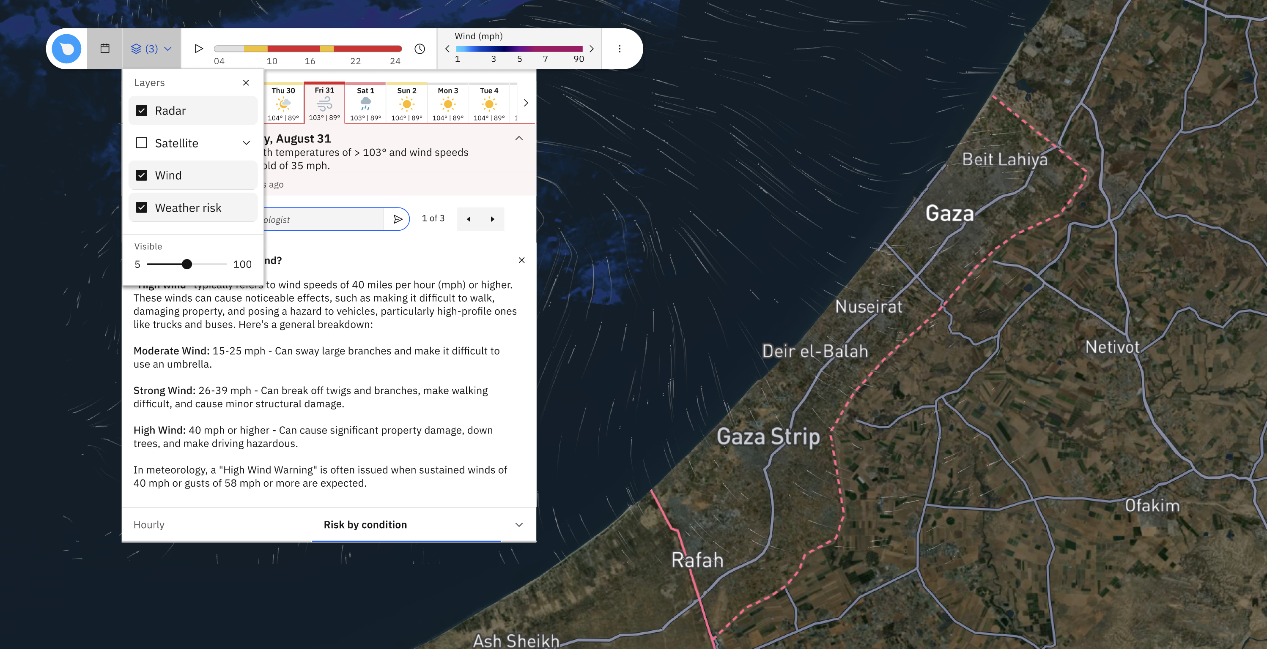The width and height of the screenshot is (1267, 649).
Task: Click the Netivot map label
Action: click(1113, 347)
